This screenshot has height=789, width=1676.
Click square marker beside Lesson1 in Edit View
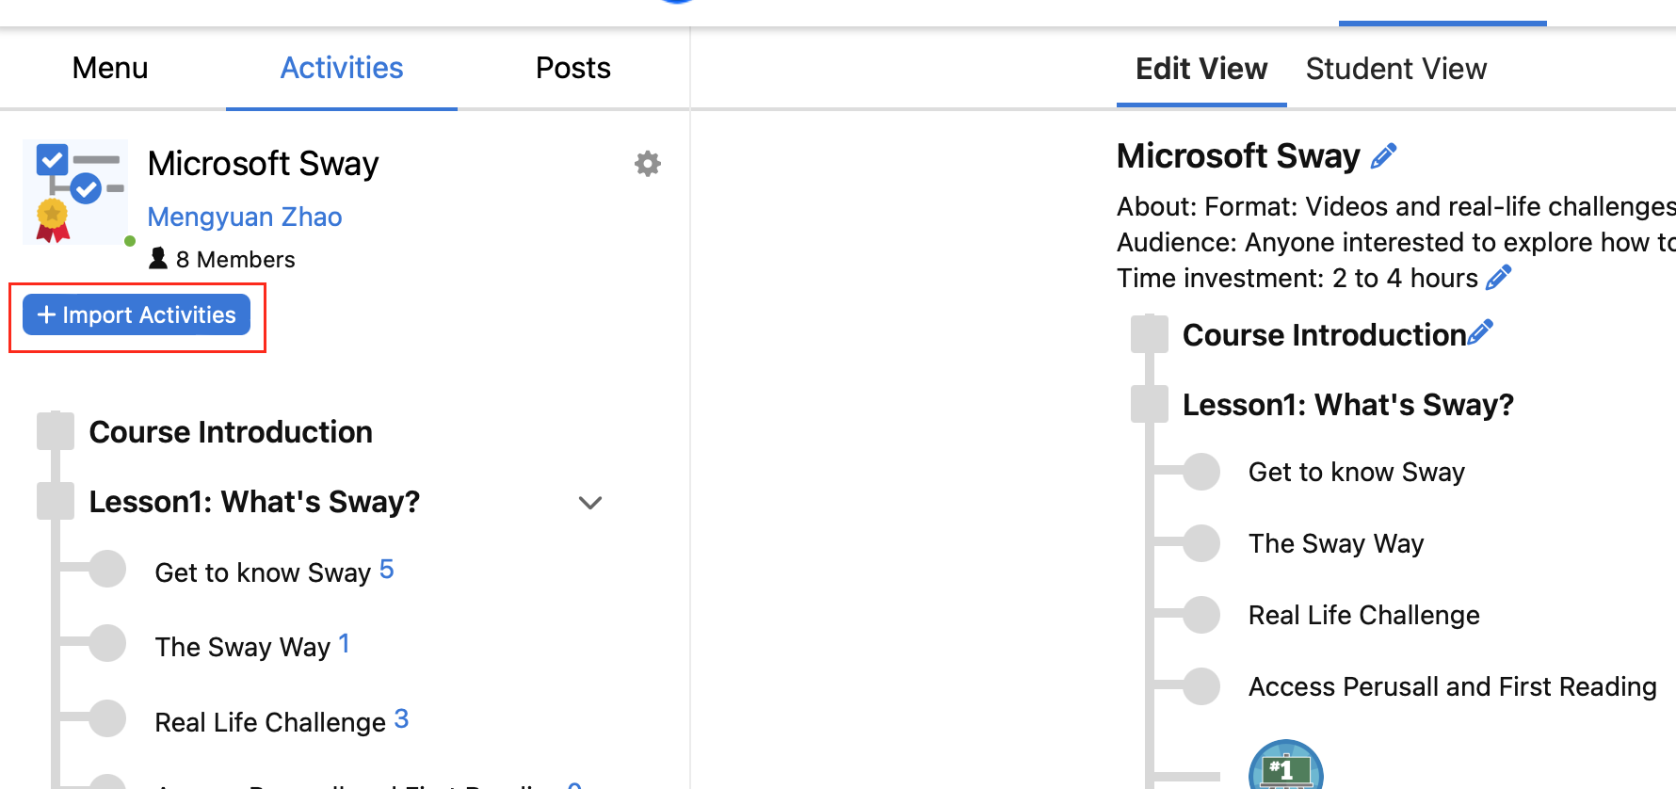1150,403
